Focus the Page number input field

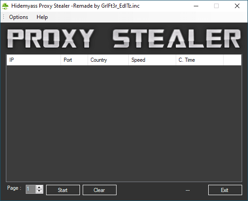click(x=31, y=189)
